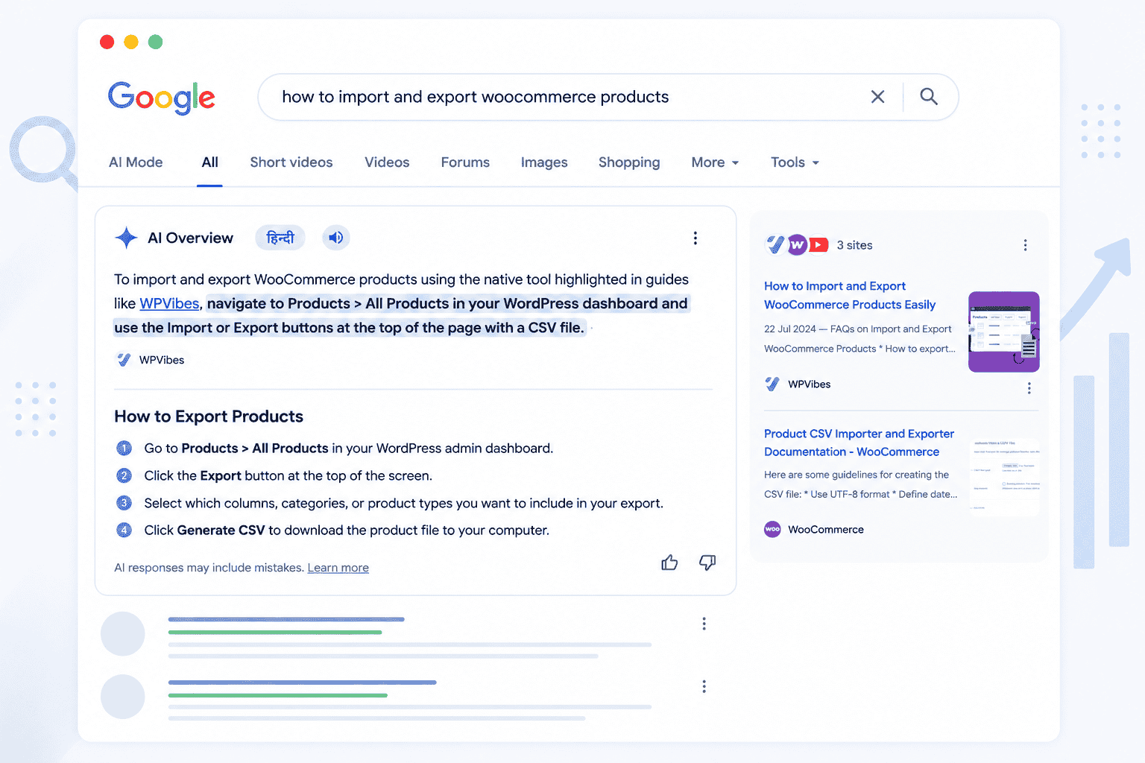
Task: Switch to the AI Mode tab
Action: [136, 162]
